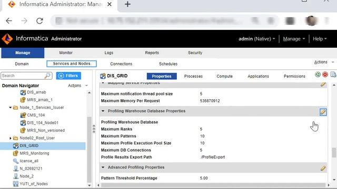Open Applications view of DIS_GRID
The width and height of the screenshot is (337, 189).
pyautogui.click(x=258, y=76)
